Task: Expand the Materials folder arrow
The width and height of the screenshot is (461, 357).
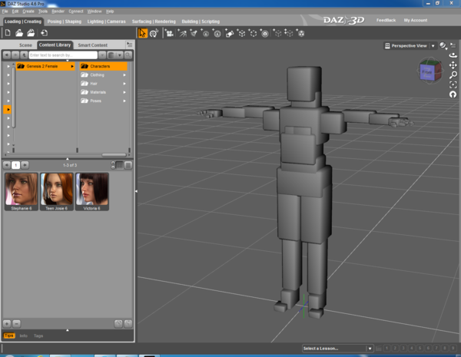Action: tap(124, 92)
